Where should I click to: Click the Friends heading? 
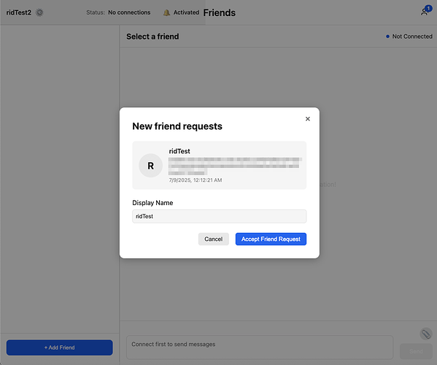[220, 13]
